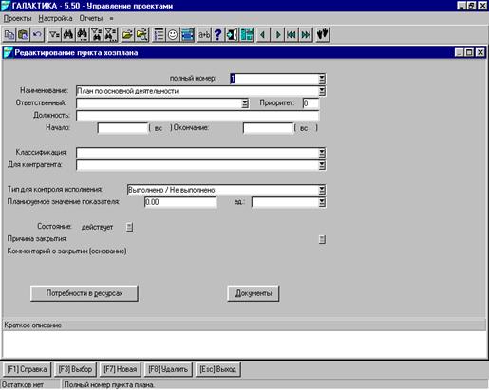Click the Потребности в ресурсах button

[85, 293]
